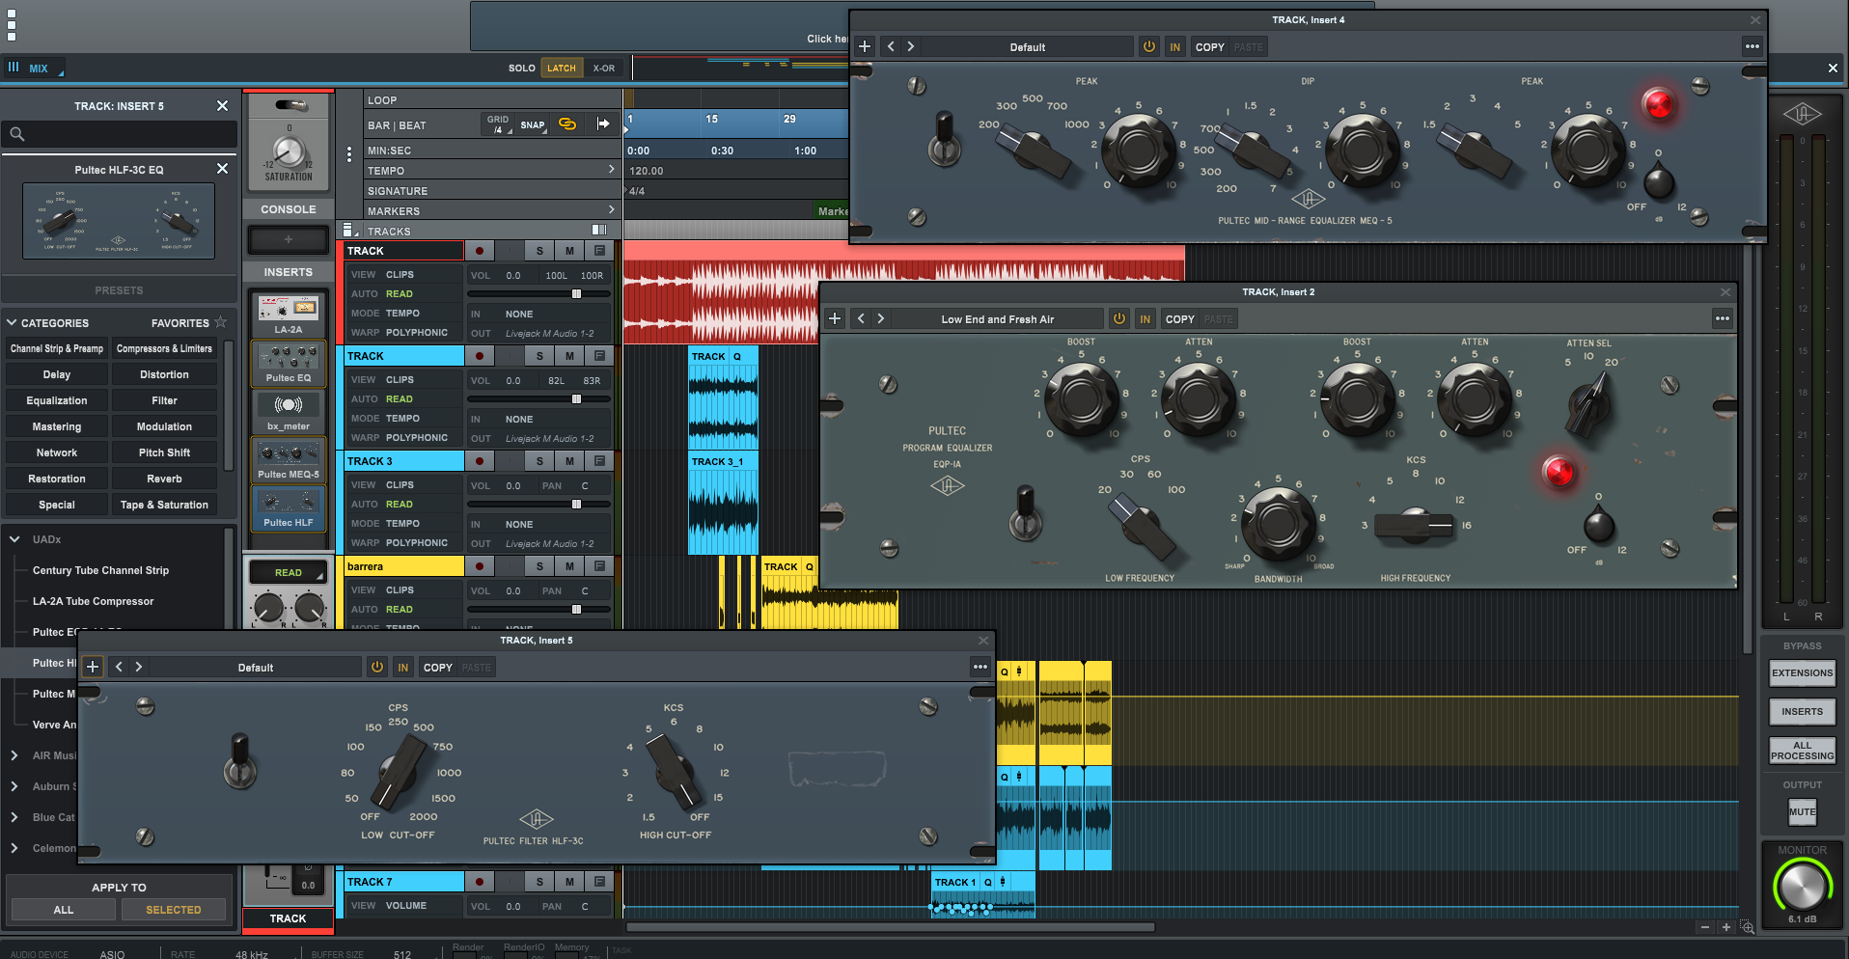Viewport: 1849px width, 959px height.
Task: Click the search magnifier in plugin browser
Action: tap(17, 134)
